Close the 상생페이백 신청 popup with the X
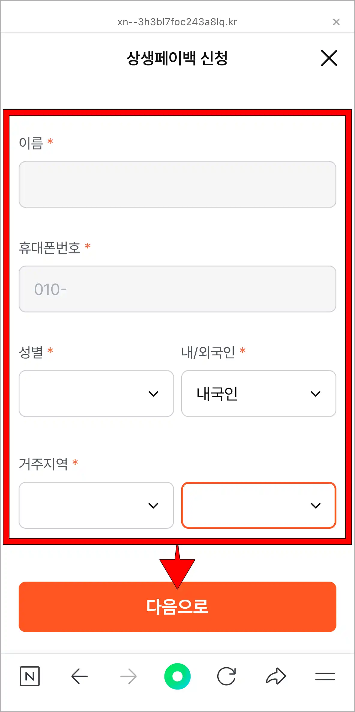Viewport: 355px width, 712px height. 329,59
